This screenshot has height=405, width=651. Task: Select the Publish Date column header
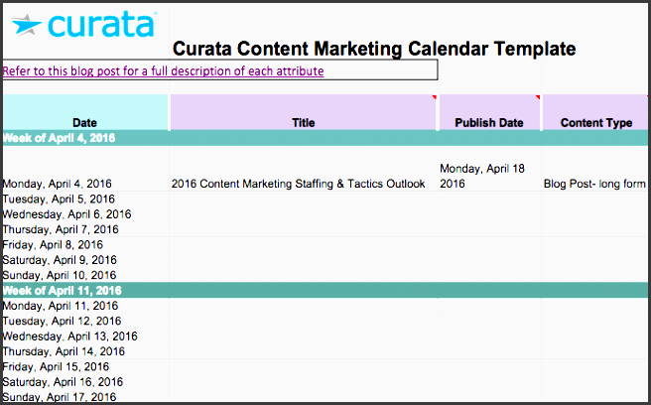(x=489, y=123)
